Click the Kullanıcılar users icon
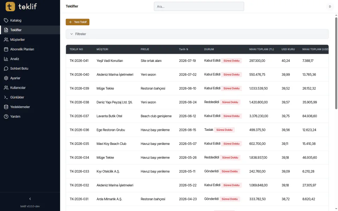 coord(6,88)
